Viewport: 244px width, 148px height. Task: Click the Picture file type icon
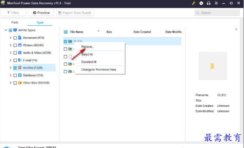coord(20,45)
